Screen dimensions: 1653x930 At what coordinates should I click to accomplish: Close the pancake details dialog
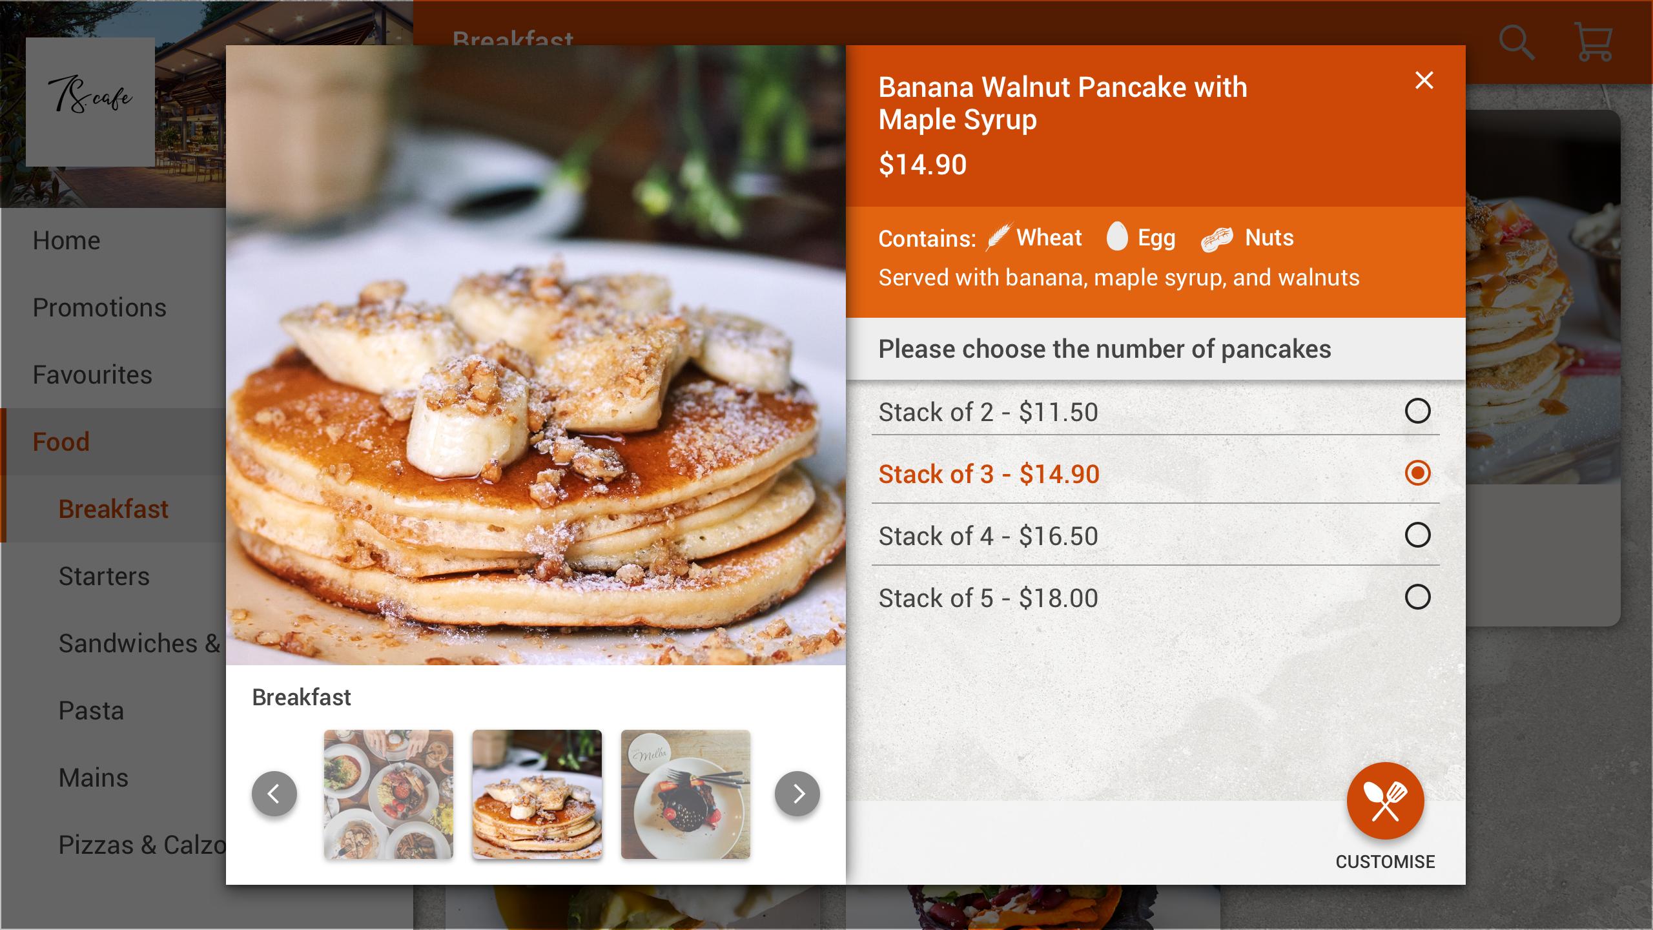click(1424, 80)
